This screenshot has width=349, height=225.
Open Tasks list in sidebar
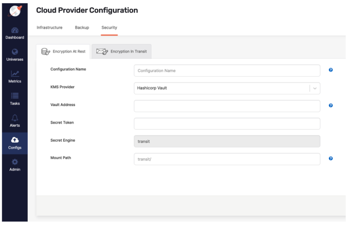[15, 96]
